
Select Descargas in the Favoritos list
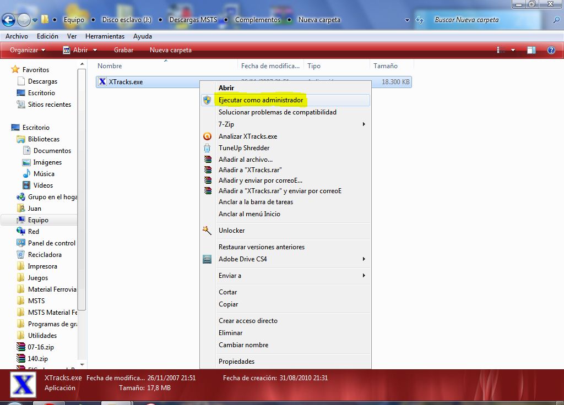click(42, 81)
